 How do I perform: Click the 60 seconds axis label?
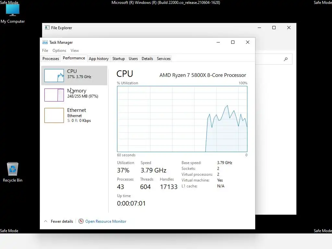pyautogui.click(x=126, y=155)
